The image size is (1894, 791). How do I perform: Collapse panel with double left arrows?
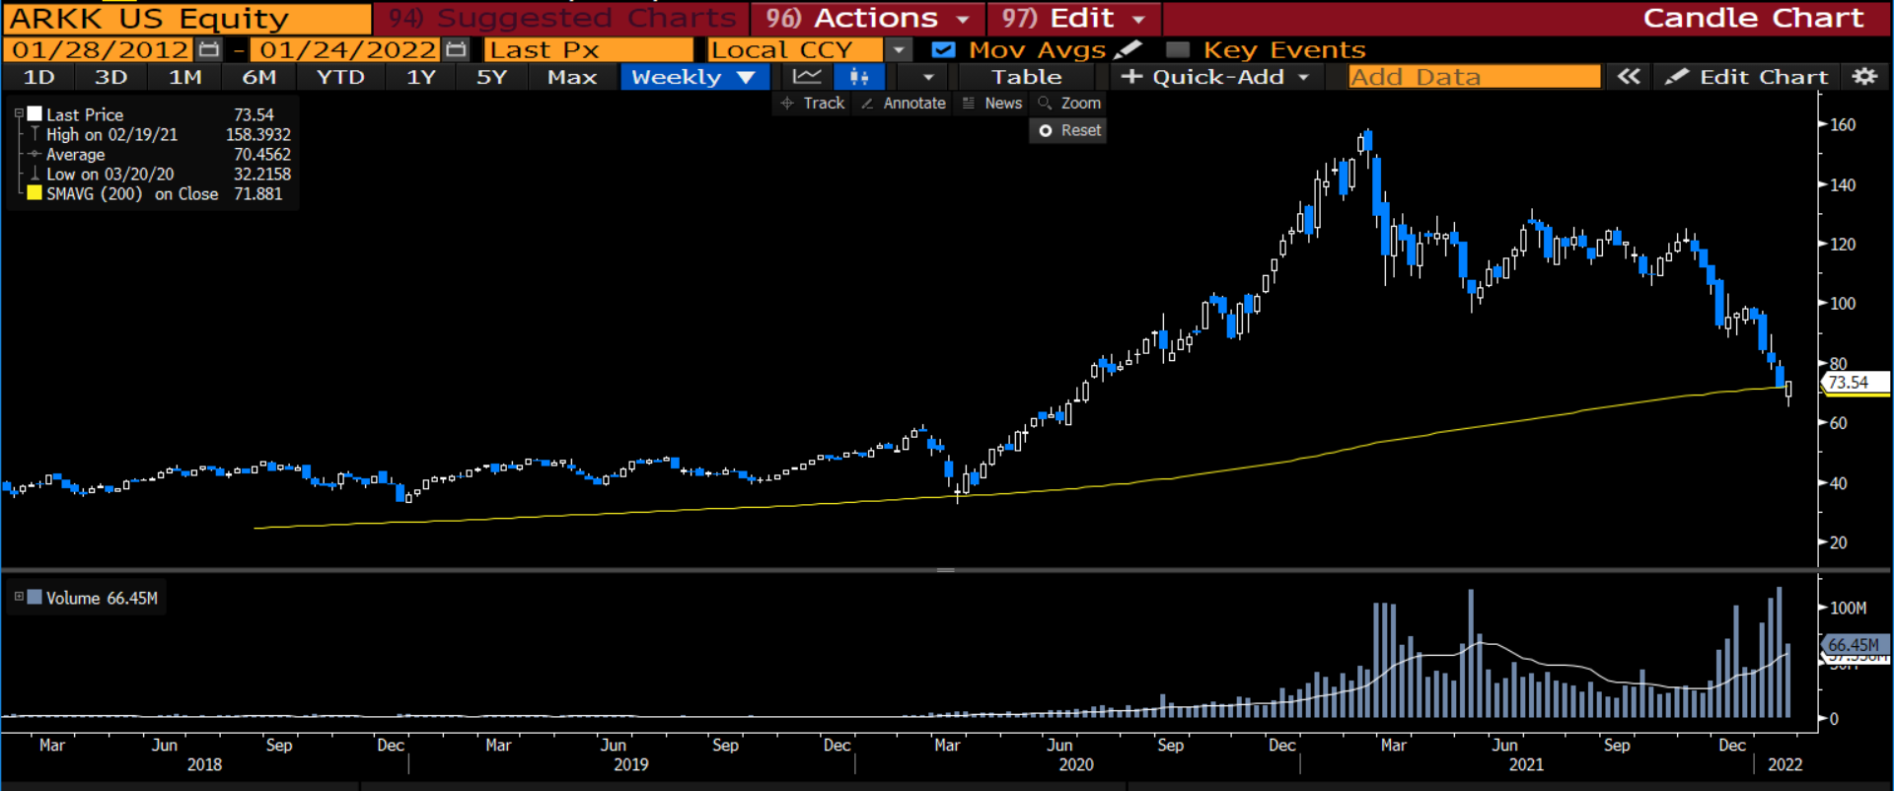pos(1629,77)
